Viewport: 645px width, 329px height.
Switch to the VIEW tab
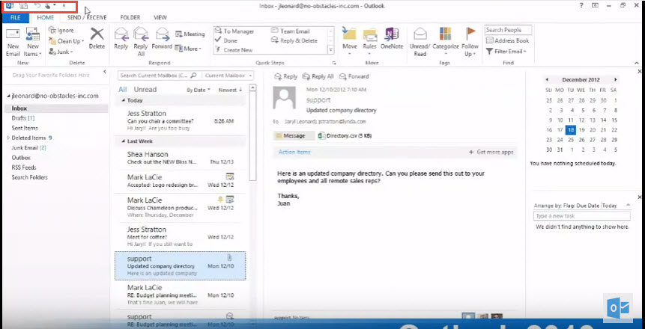(160, 18)
